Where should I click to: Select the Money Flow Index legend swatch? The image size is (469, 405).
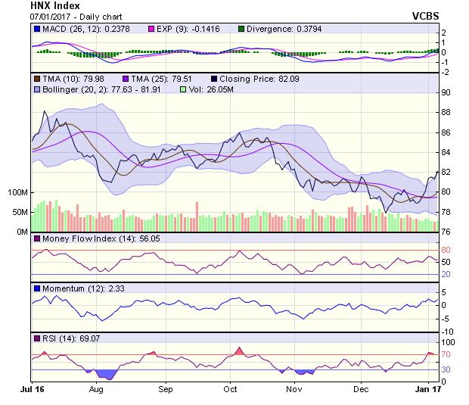point(37,240)
